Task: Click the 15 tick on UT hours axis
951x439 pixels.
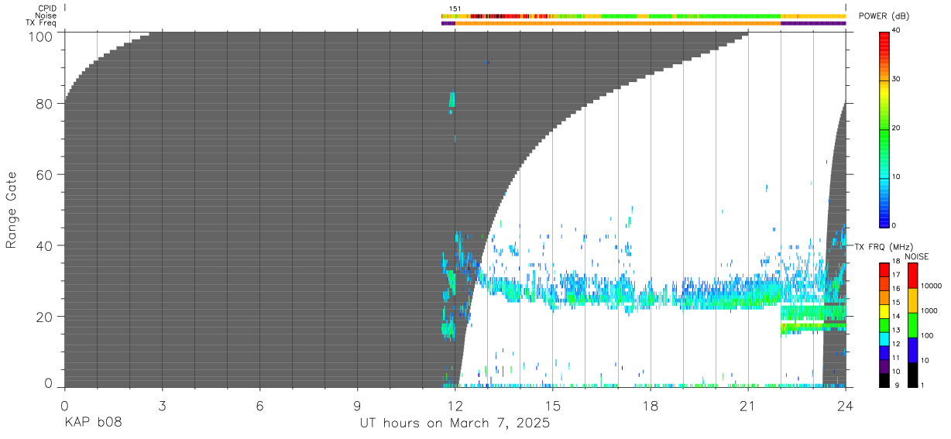Action: [552, 406]
